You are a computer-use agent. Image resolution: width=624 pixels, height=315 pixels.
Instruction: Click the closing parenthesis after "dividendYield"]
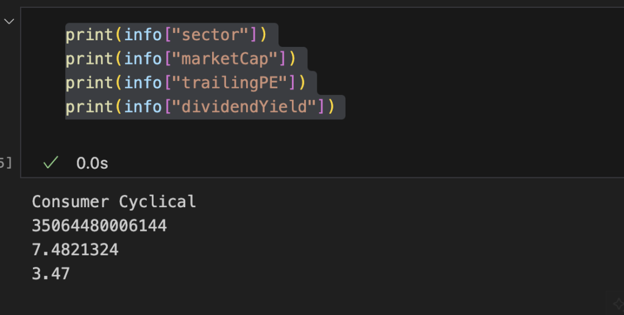[x=331, y=107]
